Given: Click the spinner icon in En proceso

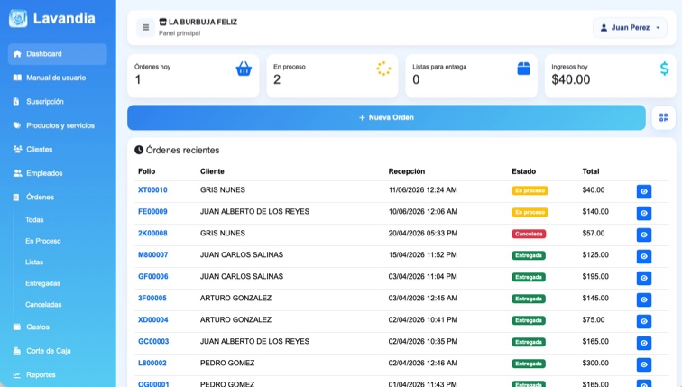Looking at the screenshot, I should 383,69.
